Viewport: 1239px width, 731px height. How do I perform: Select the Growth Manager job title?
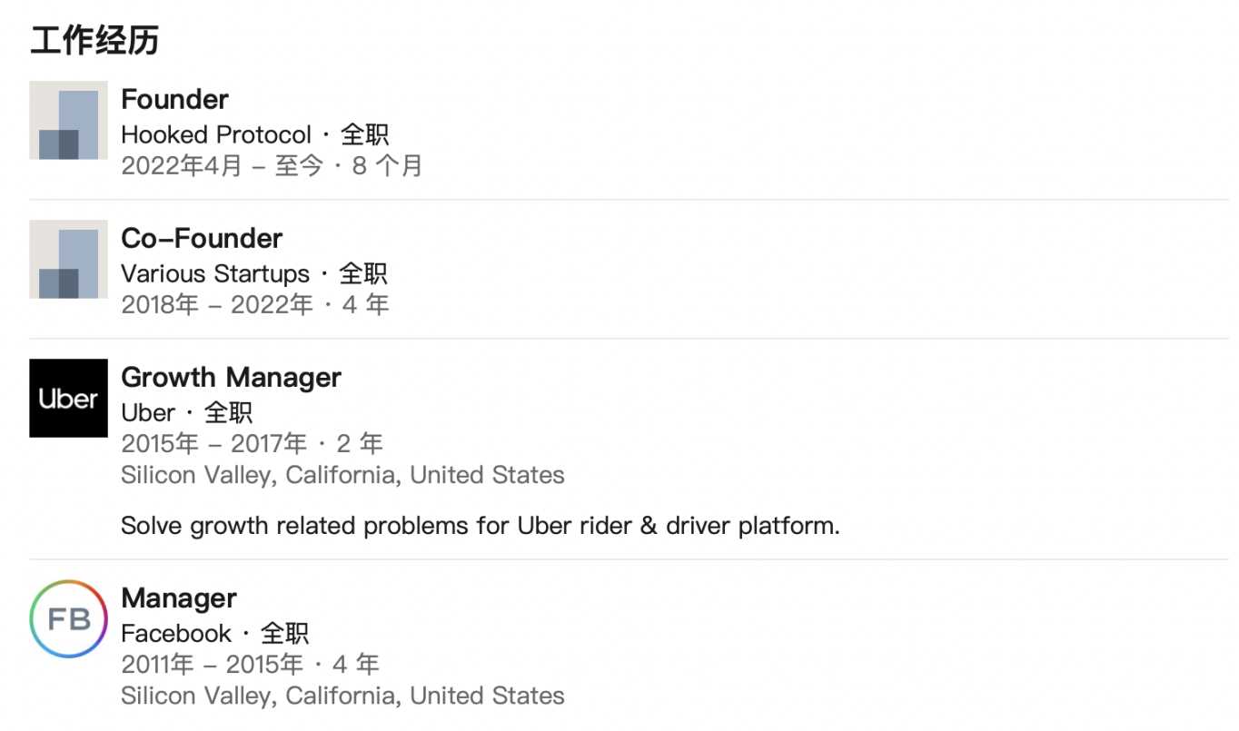[x=231, y=377]
